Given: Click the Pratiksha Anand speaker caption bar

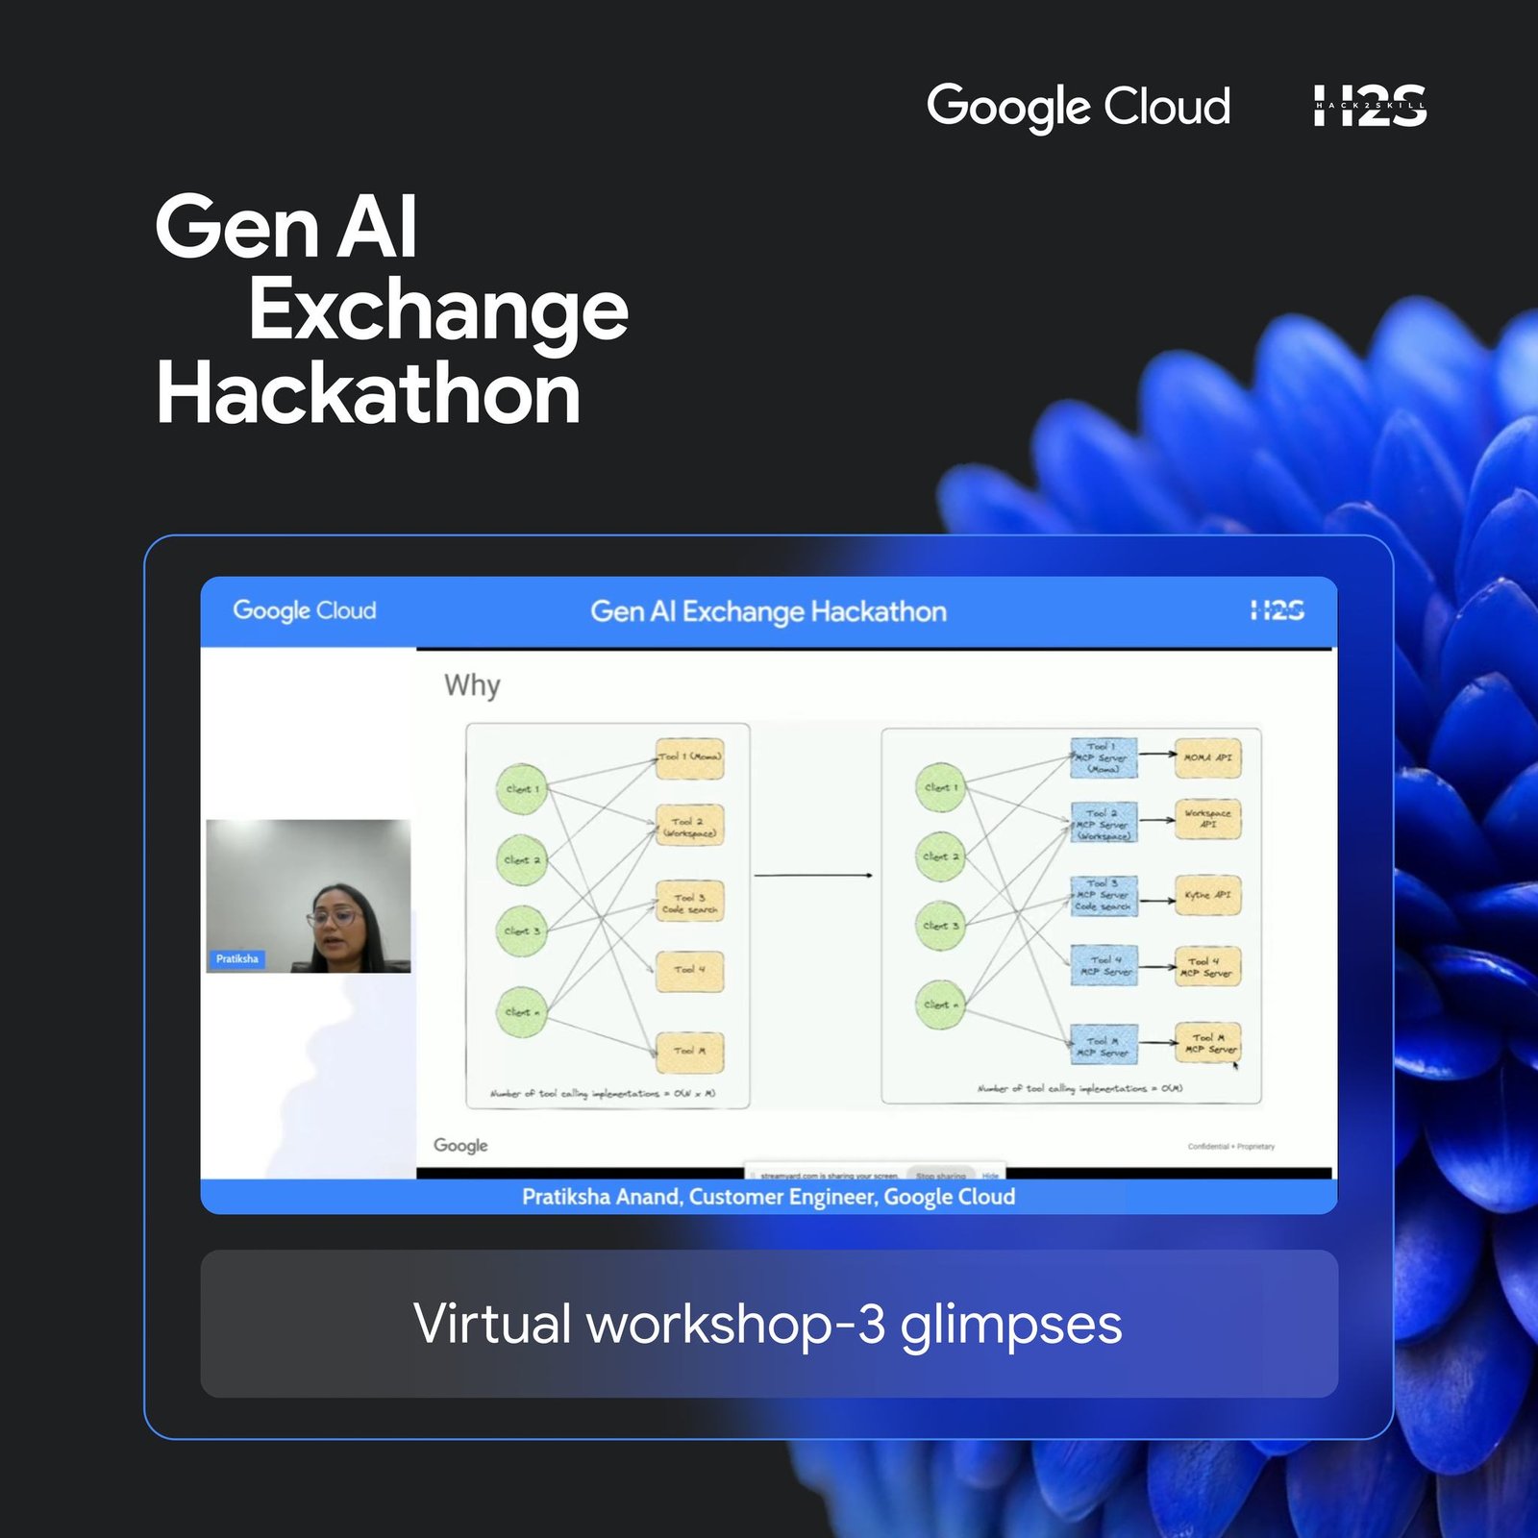Looking at the screenshot, I should pyautogui.click(x=769, y=1197).
